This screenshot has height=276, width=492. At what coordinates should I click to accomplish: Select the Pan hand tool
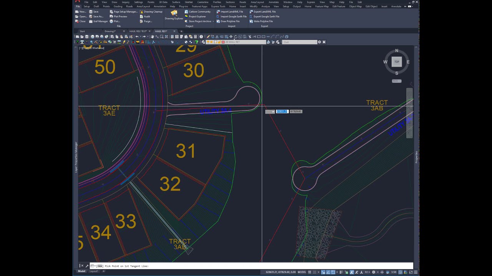click(152, 37)
